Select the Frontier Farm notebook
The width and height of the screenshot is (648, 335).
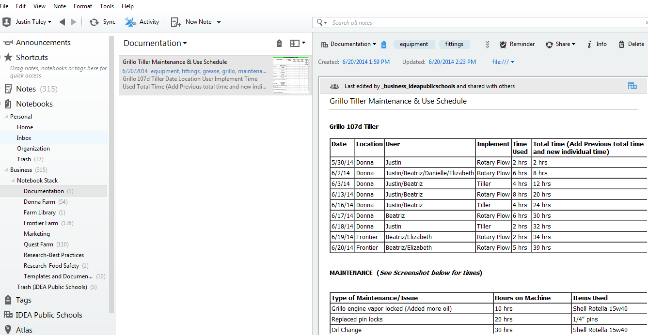point(48,223)
